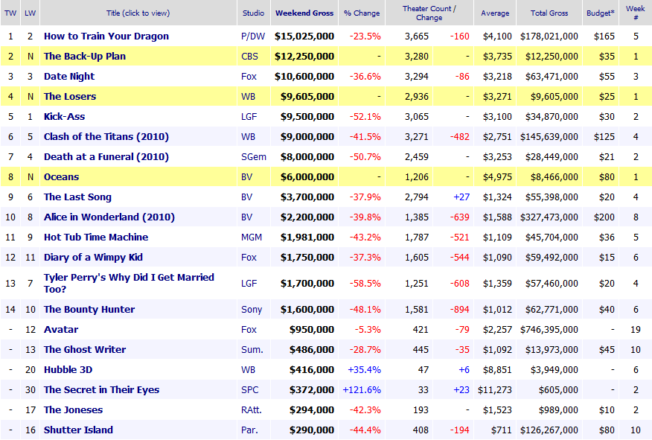The height and width of the screenshot is (440, 652).
Task: Open Clash of the Titans (2010)
Action: (106, 137)
